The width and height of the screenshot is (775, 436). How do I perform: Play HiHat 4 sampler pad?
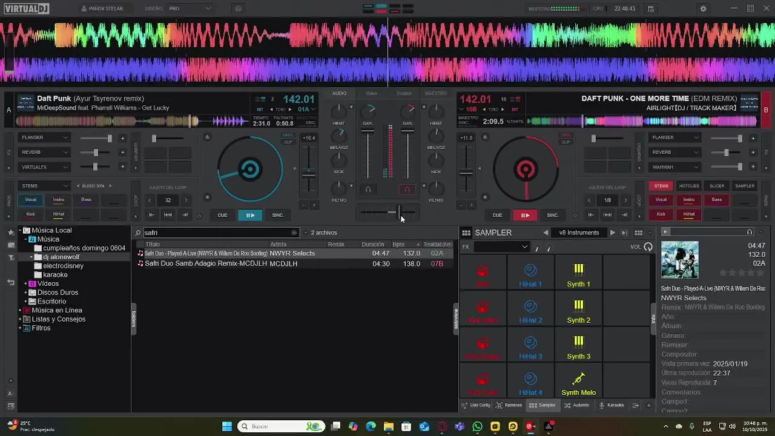[x=530, y=382]
